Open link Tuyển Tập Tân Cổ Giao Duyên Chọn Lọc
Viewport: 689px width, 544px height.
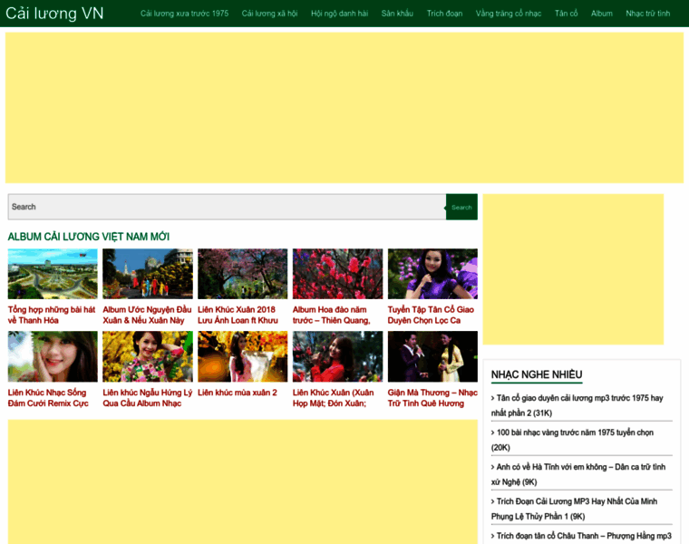coord(431,315)
